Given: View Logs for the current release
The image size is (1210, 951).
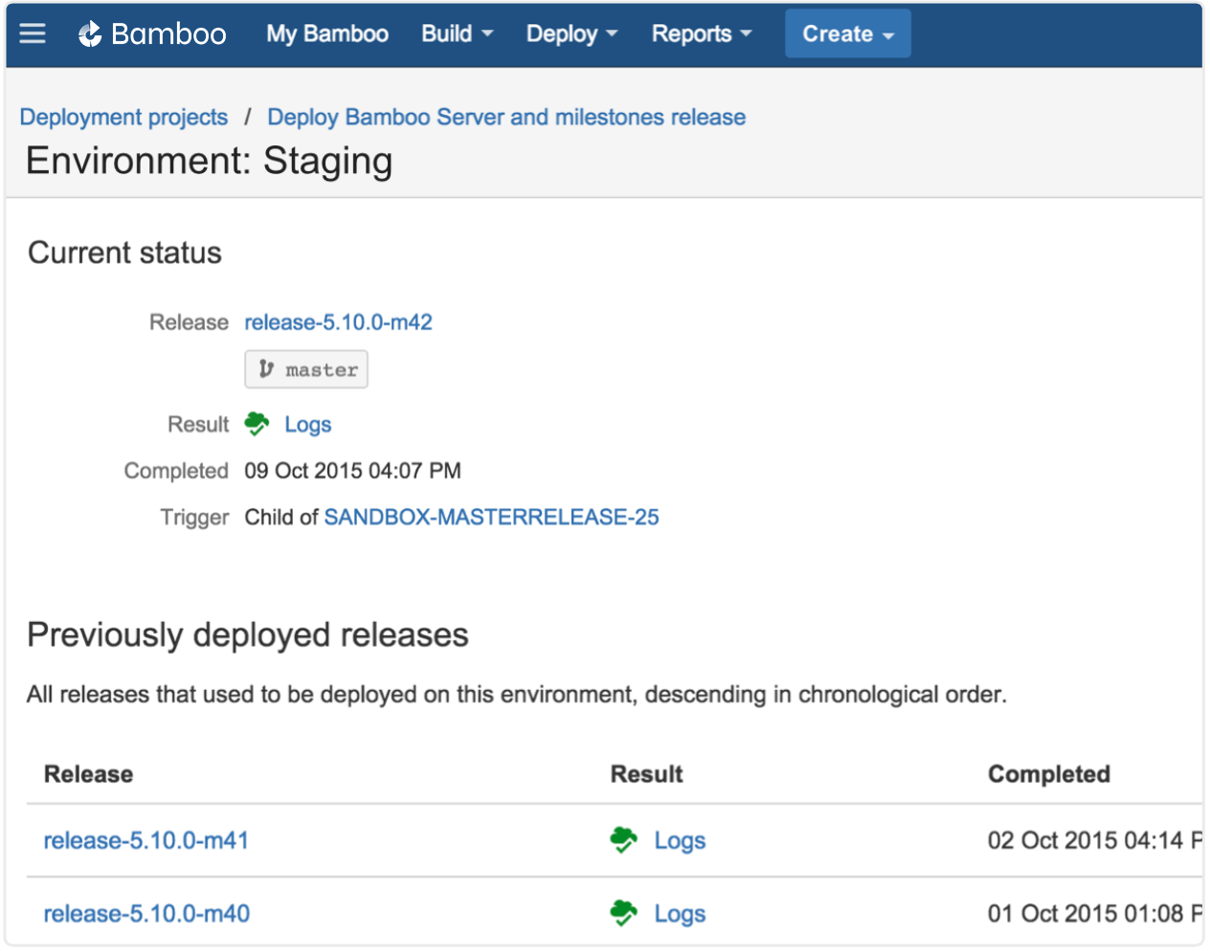Looking at the screenshot, I should click(x=308, y=425).
